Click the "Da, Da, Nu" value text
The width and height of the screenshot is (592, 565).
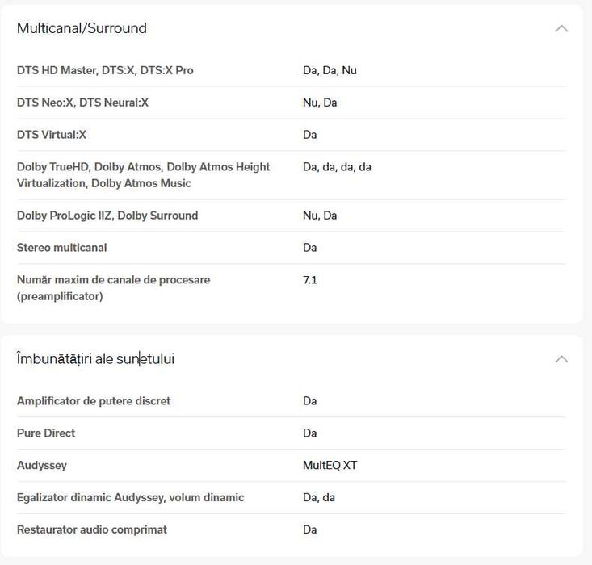[330, 70]
